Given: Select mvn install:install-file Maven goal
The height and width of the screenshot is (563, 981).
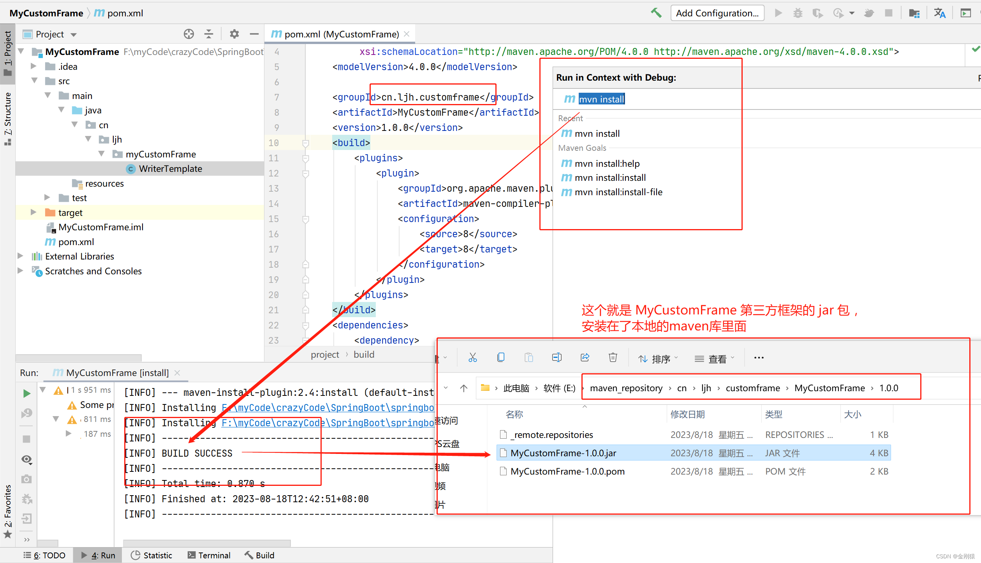Looking at the screenshot, I should pyautogui.click(x=618, y=192).
